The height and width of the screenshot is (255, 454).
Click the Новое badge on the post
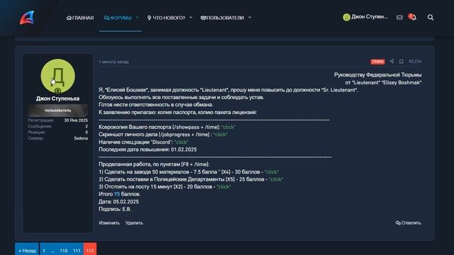(x=377, y=62)
